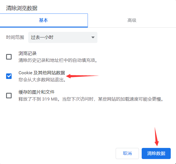
Task: Open the 高级 tab
Action: pos(132,20)
